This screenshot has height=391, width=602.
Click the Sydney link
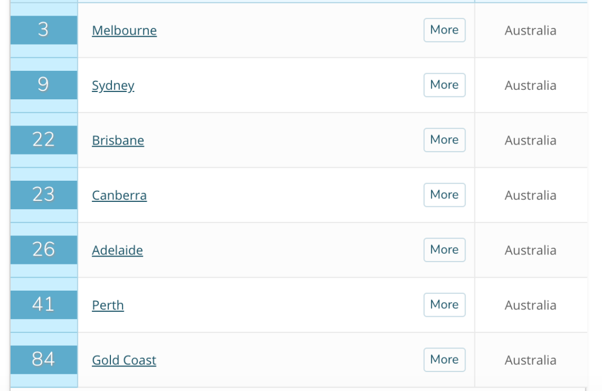pyautogui.click(x=113, y=85)
